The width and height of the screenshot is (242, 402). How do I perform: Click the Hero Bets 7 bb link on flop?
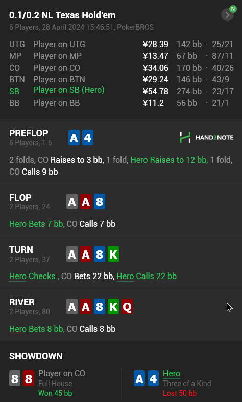[37, 224]
